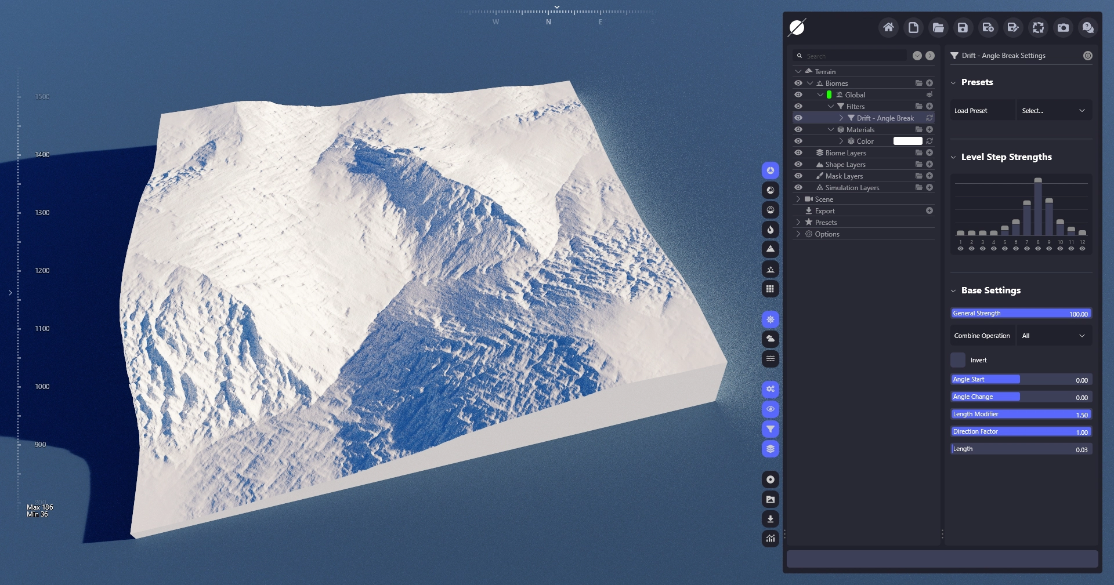Open a project using the open-folder toolbar icon
Image resolution: width=1114 pixels, height=585 pixels.
pos(938,27)
